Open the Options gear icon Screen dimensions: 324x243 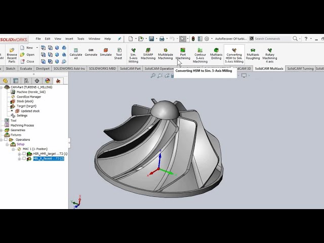(x=207, y=38)
